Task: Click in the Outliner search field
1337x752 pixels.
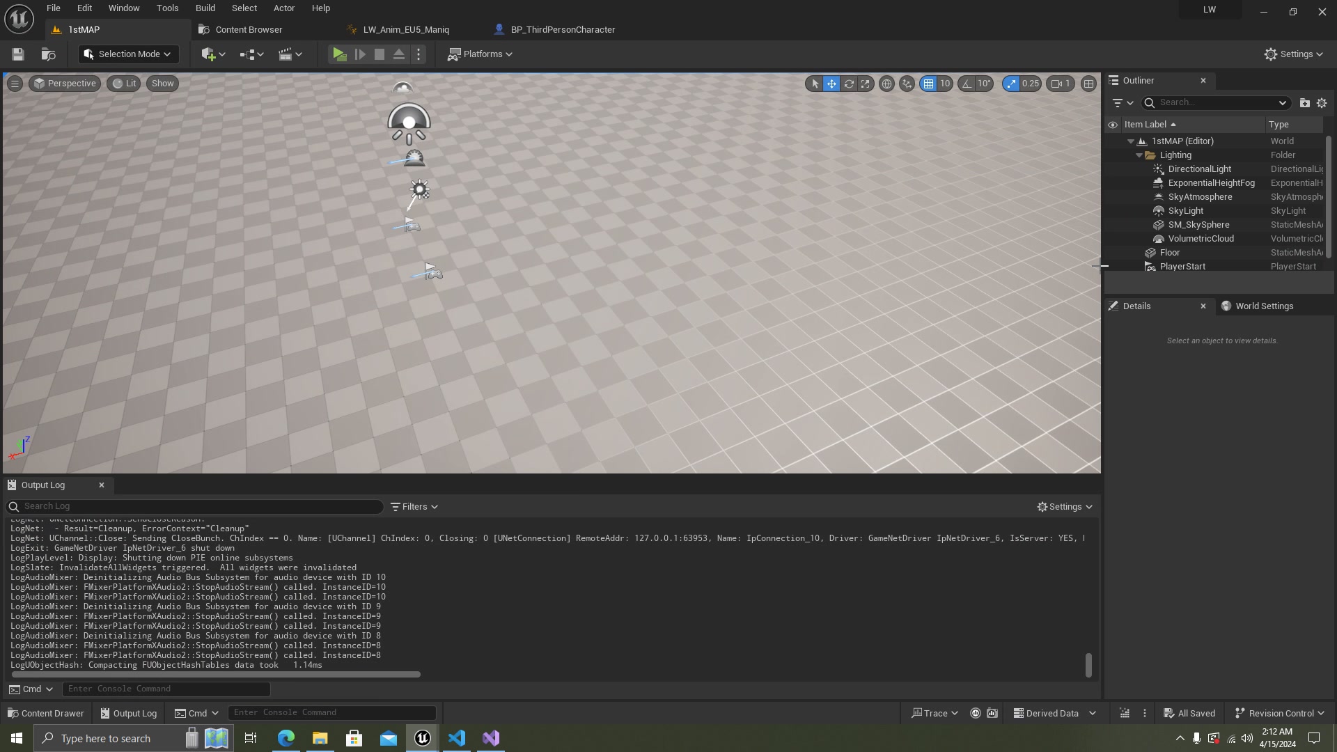Action: 1216,103
